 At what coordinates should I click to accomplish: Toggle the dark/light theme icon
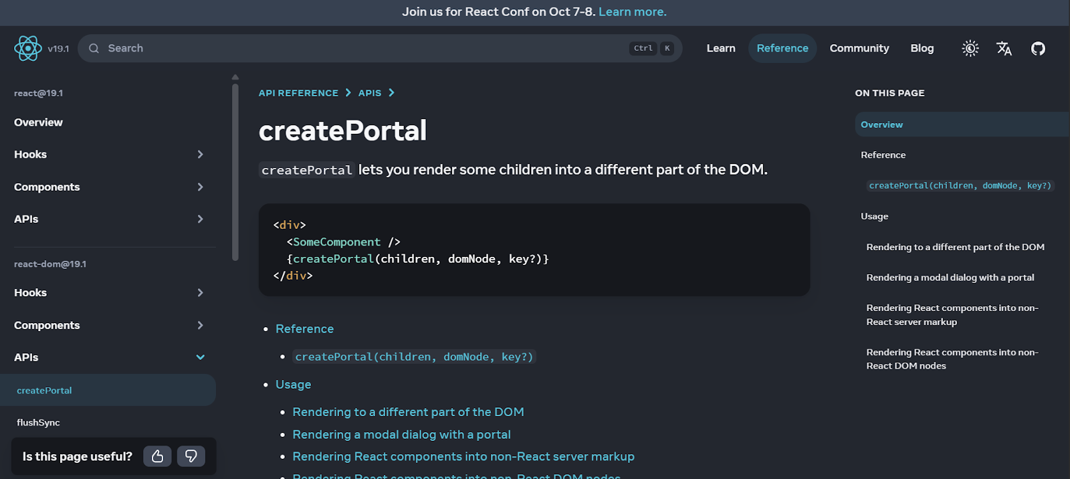coord(970,48)
